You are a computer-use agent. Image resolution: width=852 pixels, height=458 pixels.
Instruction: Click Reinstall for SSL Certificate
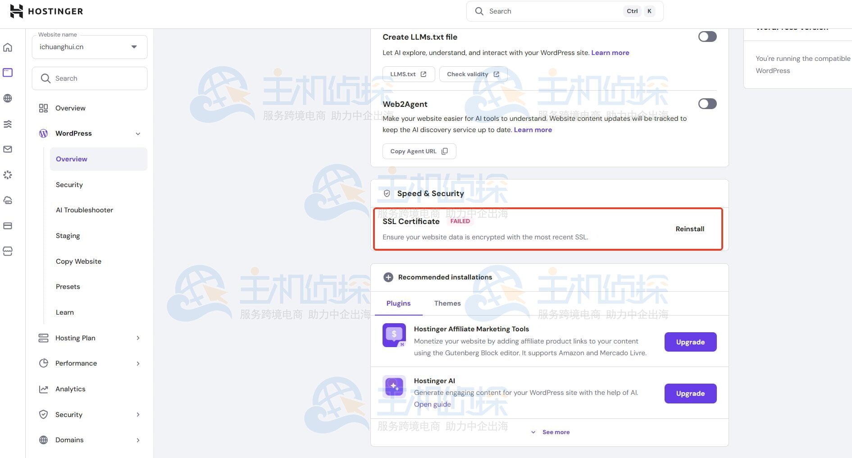(689, 229)
